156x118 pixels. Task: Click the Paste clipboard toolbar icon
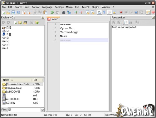(45, 12)
